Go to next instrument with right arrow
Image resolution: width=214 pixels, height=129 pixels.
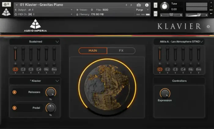click(131, 5)
